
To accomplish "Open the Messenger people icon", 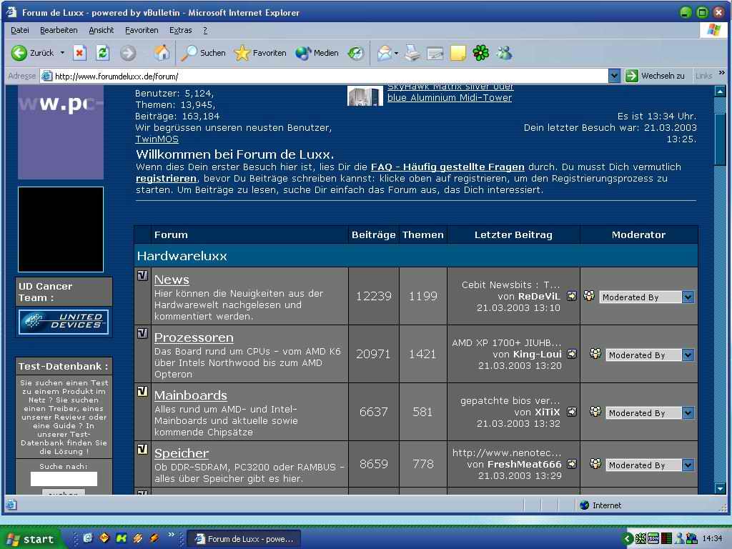I will coord(504,53).
